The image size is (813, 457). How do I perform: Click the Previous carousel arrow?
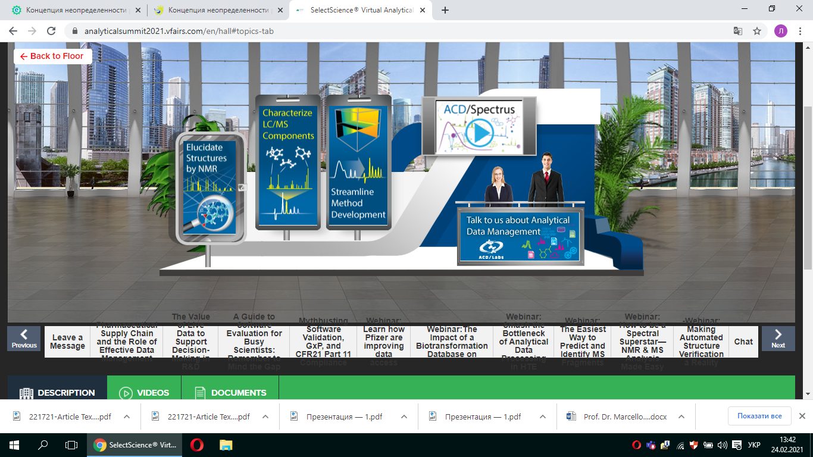click(24, 339)
